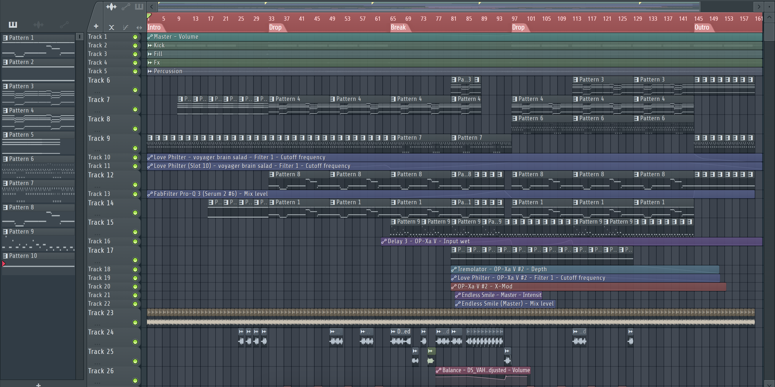Toggle the Track 24 mute LED

click(x=135, y=342)
